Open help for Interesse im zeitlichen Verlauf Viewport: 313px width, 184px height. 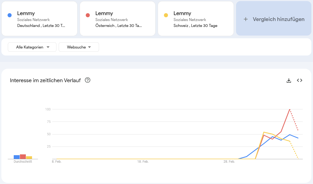coord(87,80)
